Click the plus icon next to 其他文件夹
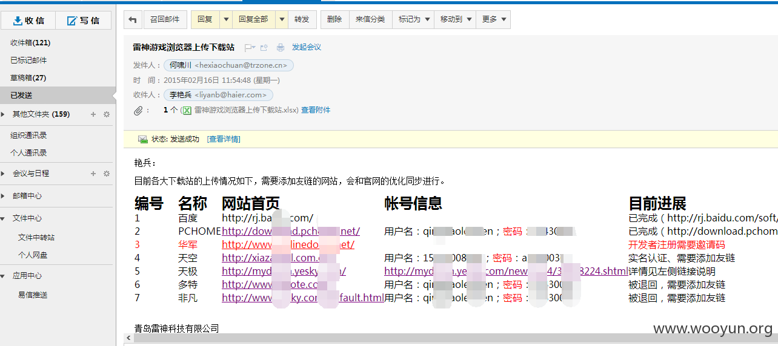Viewport: 778px width, 346px height. coord(93,114)
